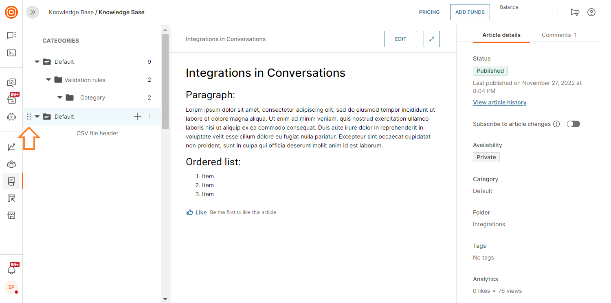Image resolution: width=611 pixels, height=303 pixels.
Task: Collapse the Validation rules folder
Action: [48, 80]
